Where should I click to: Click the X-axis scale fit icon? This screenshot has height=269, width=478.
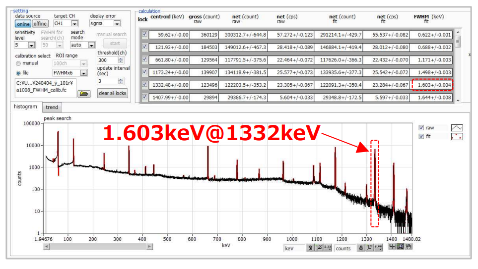319,248
